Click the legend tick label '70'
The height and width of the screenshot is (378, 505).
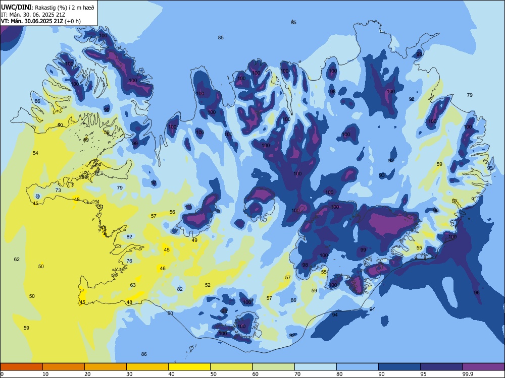coord(297,374)
